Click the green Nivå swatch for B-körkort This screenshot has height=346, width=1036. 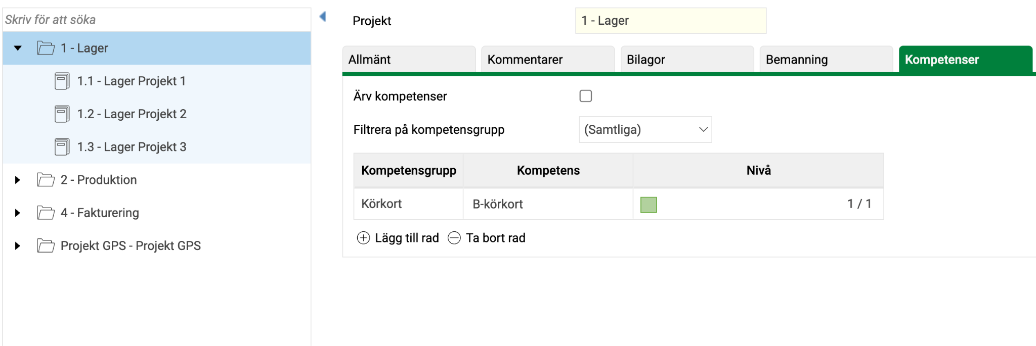click(x=649, y=205)
